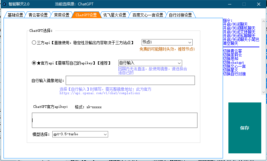The width and height of the screenshot is (267, 161).
Task: Click the 开启/关闭艾特聊天 command
Action: tap(239, 32)
